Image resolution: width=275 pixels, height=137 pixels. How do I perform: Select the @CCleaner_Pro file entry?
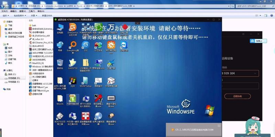[41, 42]
